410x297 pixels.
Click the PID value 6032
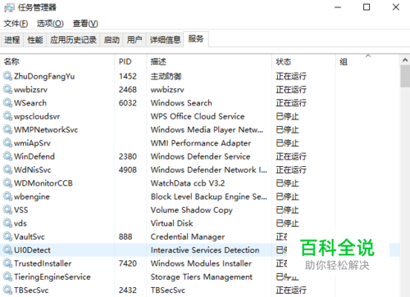tap(128, 103)
